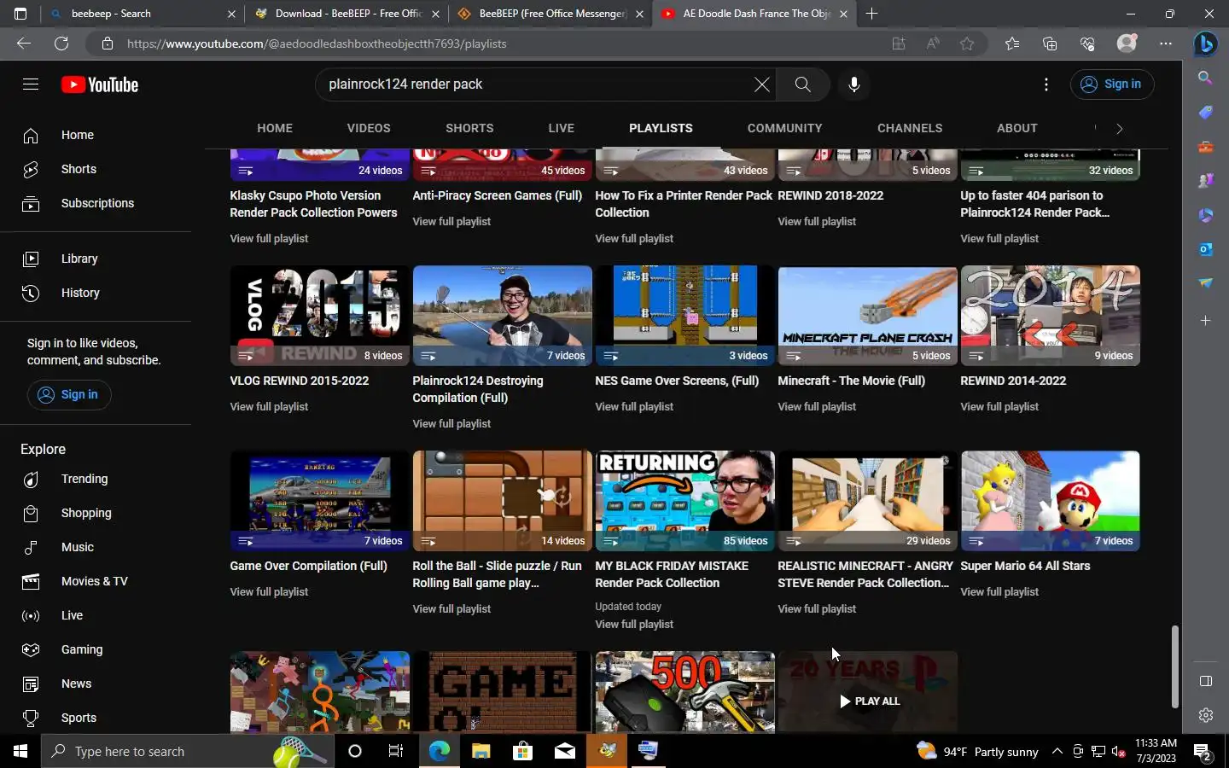Open Microsoft Store from the taskbar

tap(522, 752)
